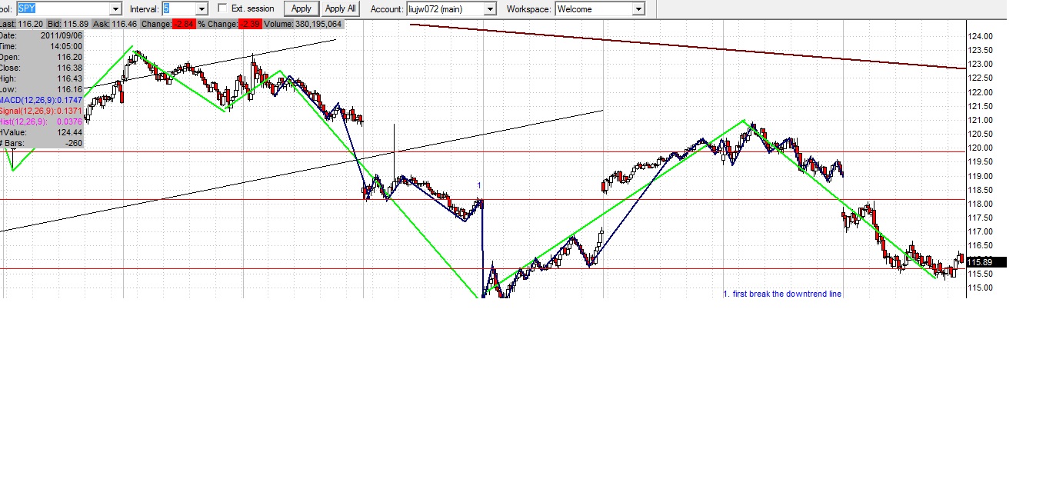Select the 'first break the downtrend line' annotation
The image size is (1046, 502).
pyautogui.click(x=782, y=294)
